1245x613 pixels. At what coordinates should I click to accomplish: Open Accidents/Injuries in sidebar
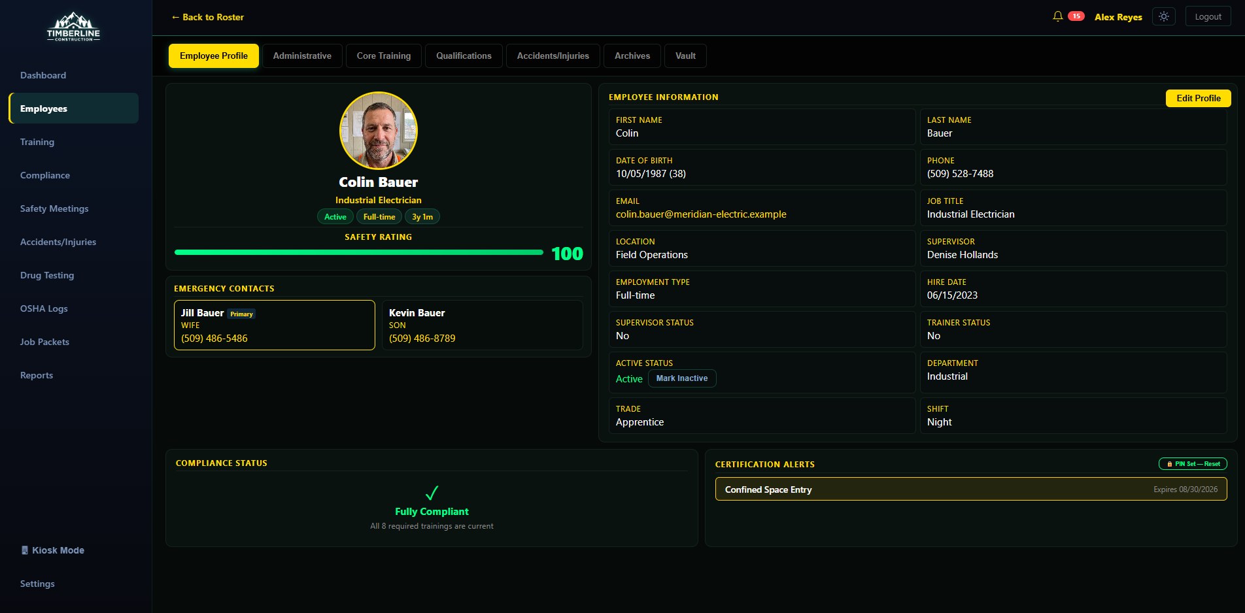pos(73,242)
